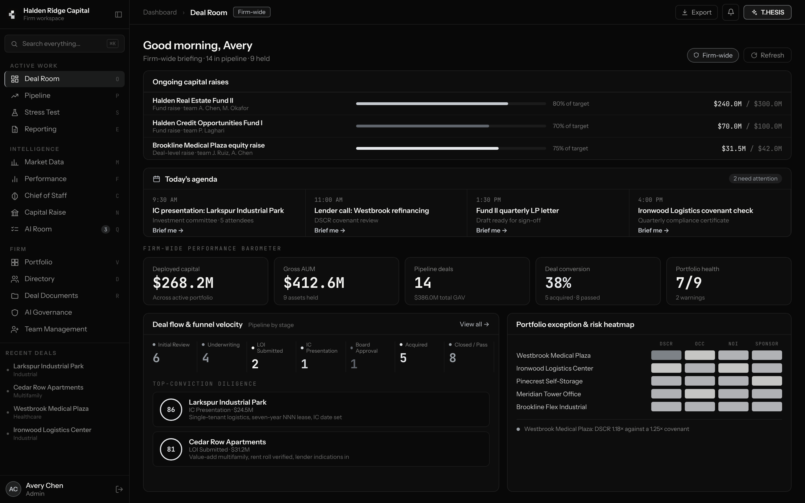Screen dimensions: 805x503
Task: Click Ironwood Logistics Center NOI heatmap cell
Action: click(x=733, y=368)
